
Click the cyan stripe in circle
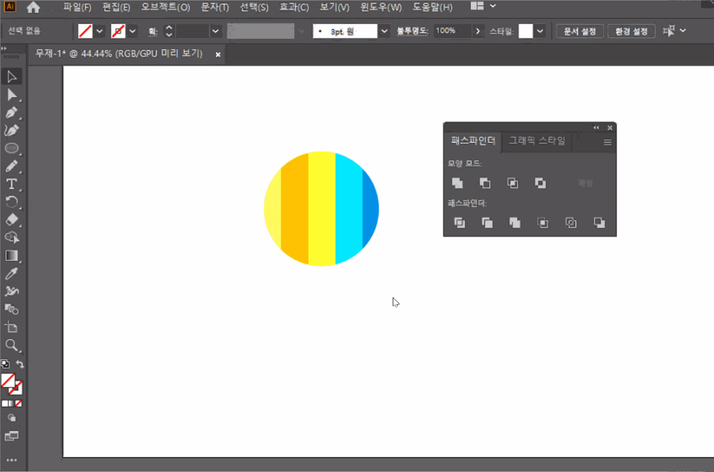pyautogui.click(x=349, y=208)
